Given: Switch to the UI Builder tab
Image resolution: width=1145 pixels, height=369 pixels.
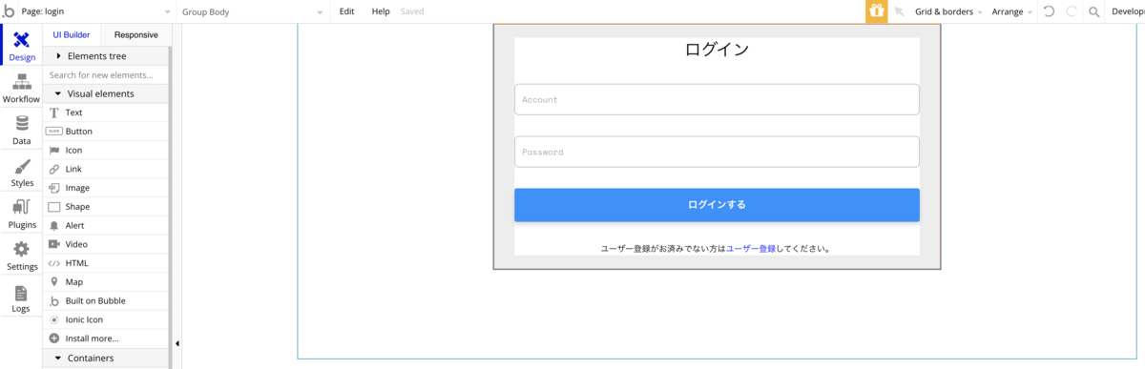Looking at the screenshot, I should (72, 34).
